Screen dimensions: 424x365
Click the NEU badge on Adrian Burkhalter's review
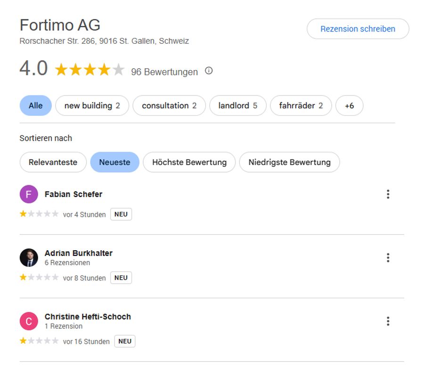click(x=121, y=278)
